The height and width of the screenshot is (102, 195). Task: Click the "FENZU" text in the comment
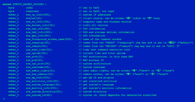click(x=110, y=43)
